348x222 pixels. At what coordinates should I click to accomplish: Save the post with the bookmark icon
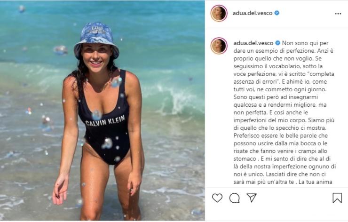point(337,198)
